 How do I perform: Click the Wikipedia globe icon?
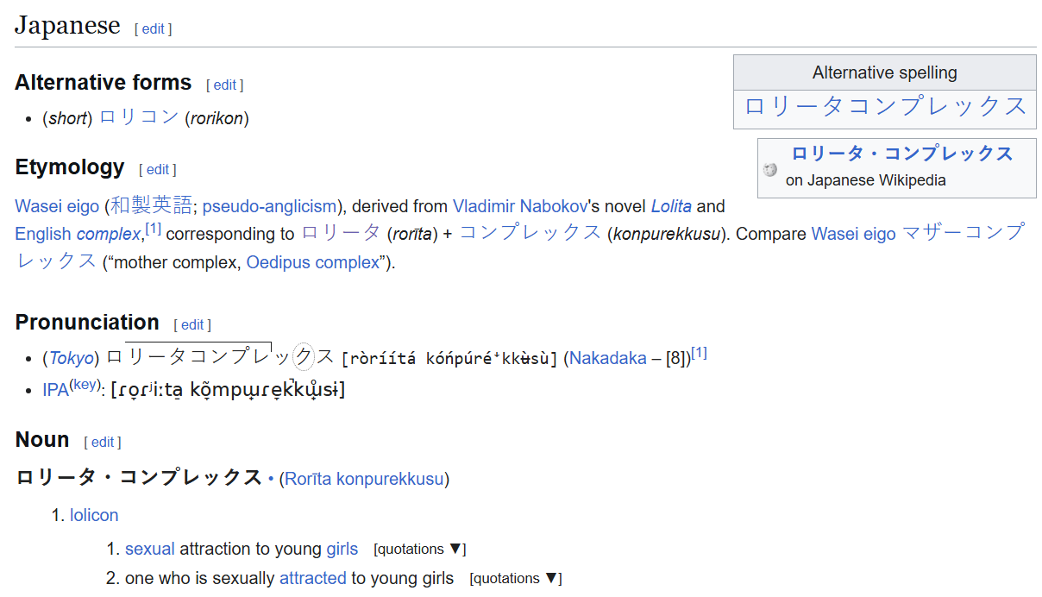coord(770,170)
